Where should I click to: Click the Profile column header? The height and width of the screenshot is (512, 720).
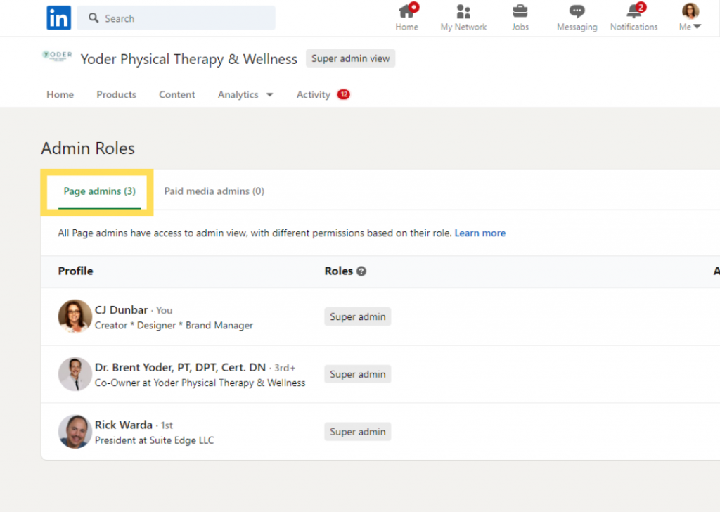[75, 271]
